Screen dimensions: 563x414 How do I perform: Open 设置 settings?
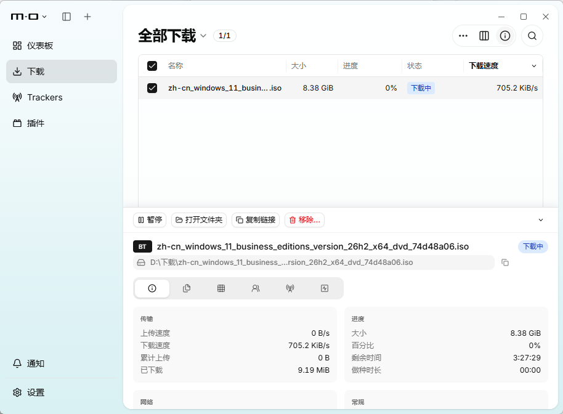[62, 392]
